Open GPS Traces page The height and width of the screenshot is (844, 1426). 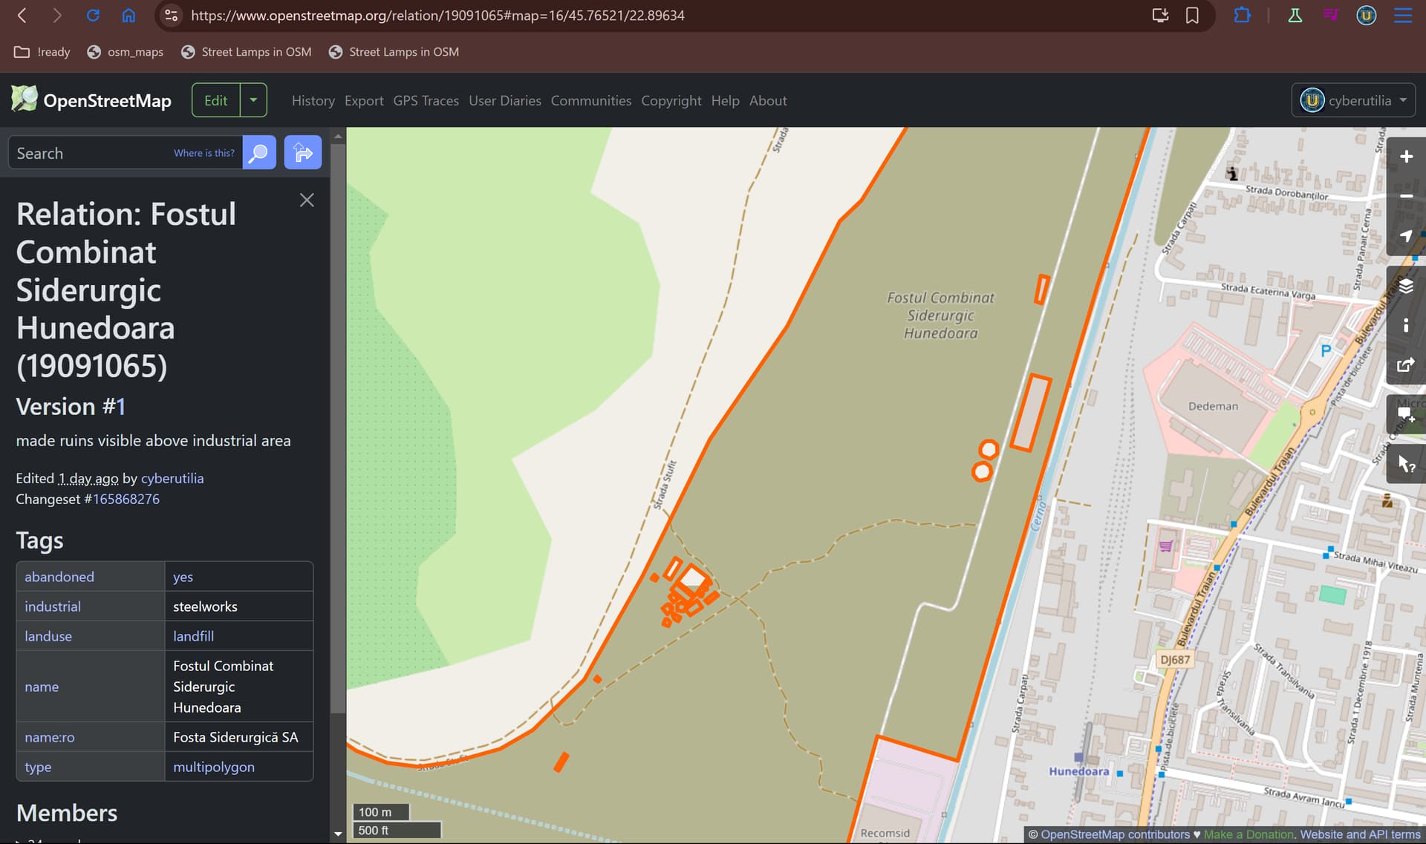coord(426,100)
